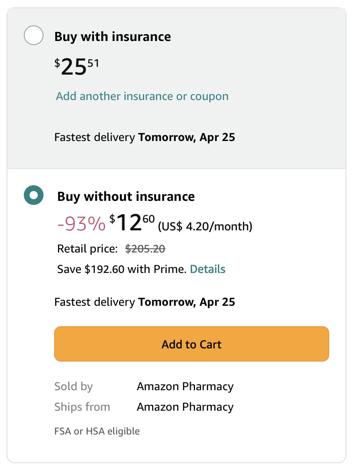Click Add another insurance or coupon link
The width and height of the screenshot is (353, 473).
point(142,96)
